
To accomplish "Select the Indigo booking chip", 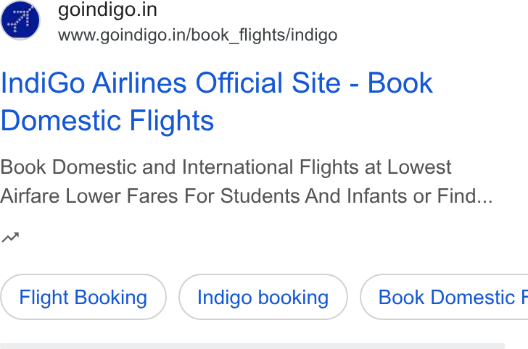I will 263,297.
